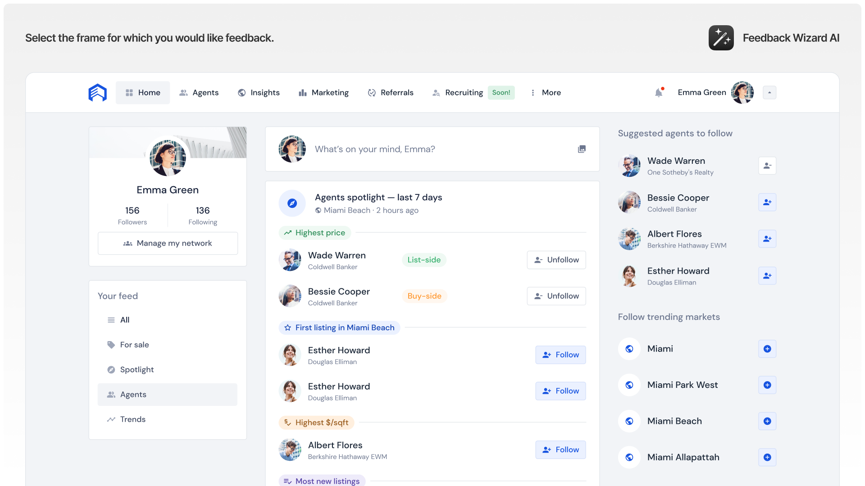Add Miami Park West market with plus icon

[x=767, y=385]
